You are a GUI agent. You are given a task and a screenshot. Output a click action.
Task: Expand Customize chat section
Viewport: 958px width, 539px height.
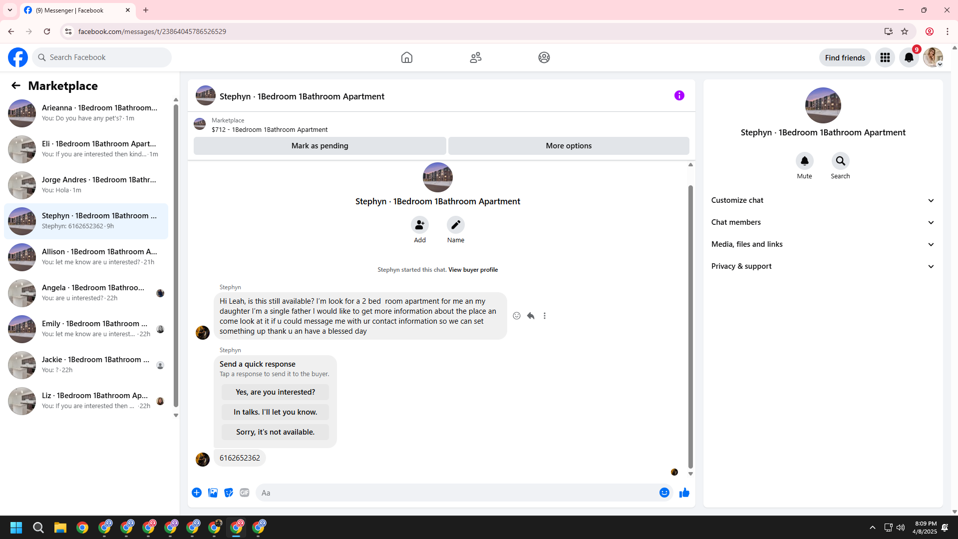coord(823,200)
